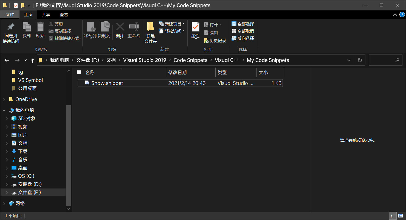Pin folder to Quick Access
The height and width of the screenshot is (220, 406).
click(11, 33)
